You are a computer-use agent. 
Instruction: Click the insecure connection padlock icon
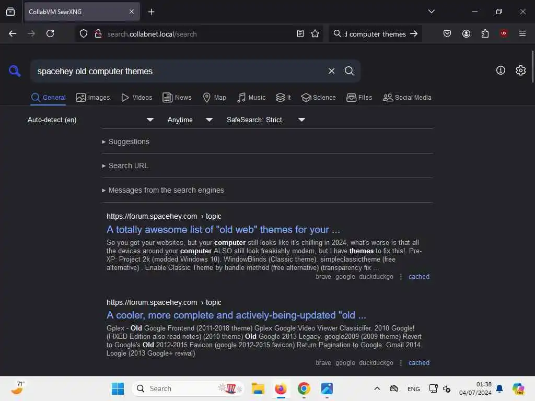(98, 33)
